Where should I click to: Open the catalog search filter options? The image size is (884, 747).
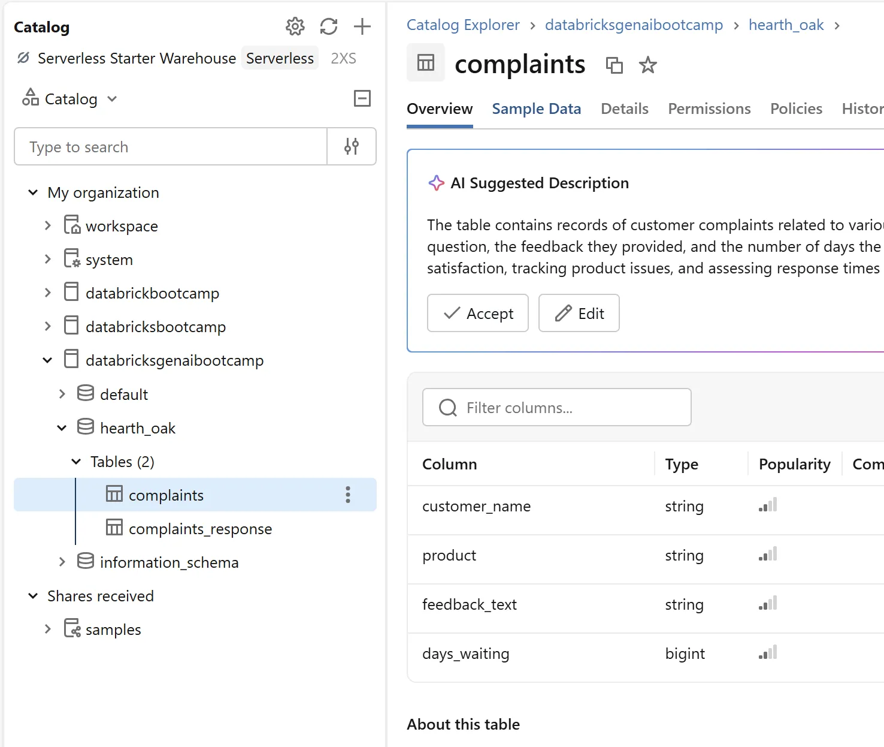tap(352, 146)
